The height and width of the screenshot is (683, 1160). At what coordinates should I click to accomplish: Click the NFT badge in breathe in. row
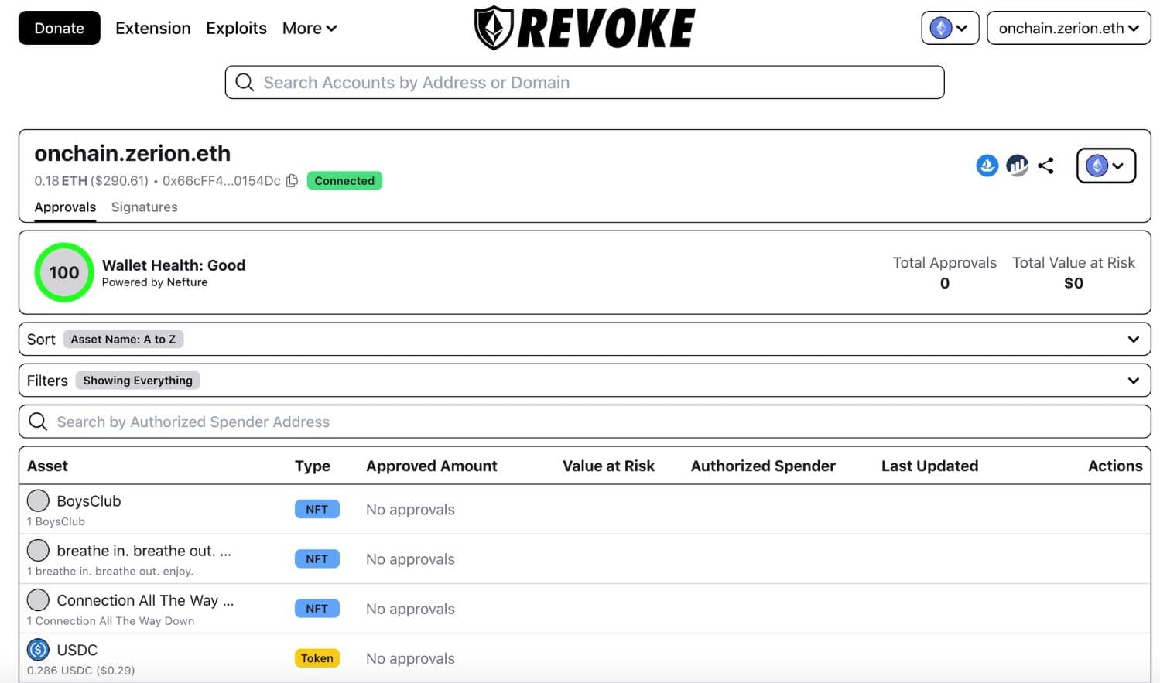317,558
